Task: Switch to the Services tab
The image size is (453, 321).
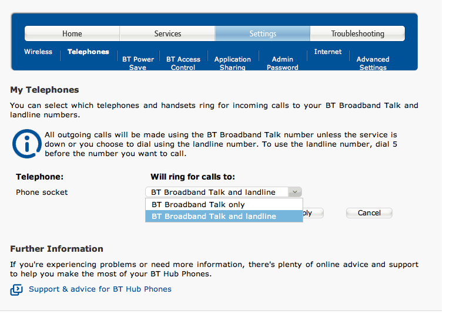Action: pyautogui.click(x=167, y=33)
